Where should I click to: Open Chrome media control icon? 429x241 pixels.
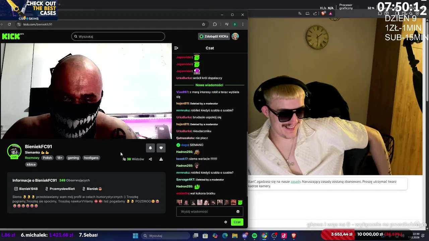pyautogui.click(x=227, y=24)
